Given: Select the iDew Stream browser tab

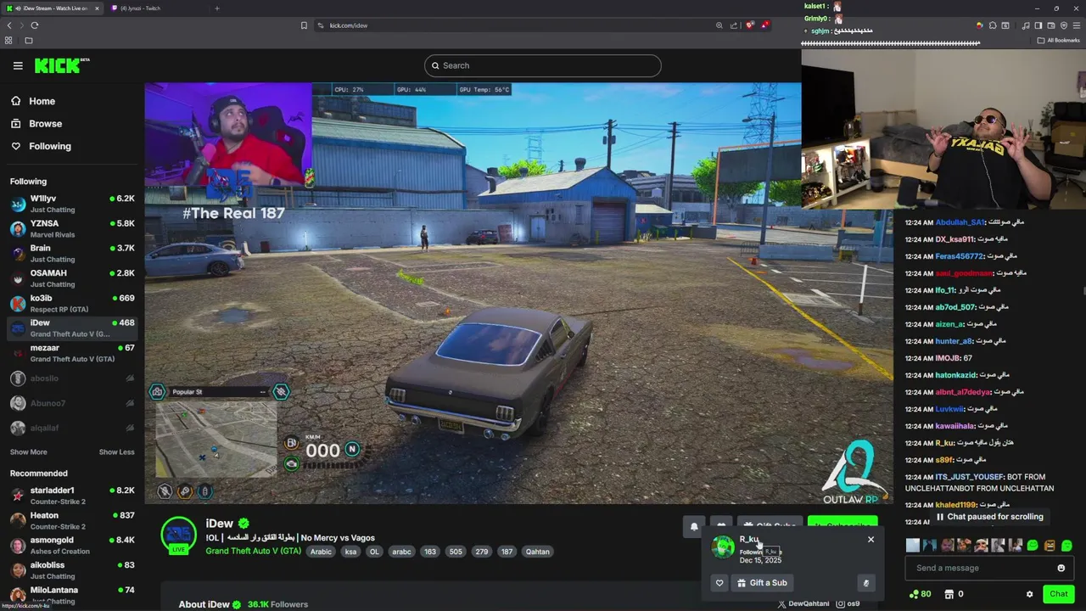Looking at the screenshot, I should 53,8.
